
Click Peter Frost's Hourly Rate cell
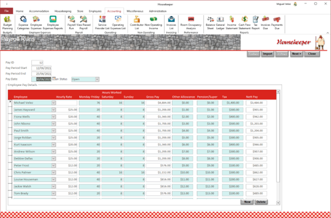[67, 166]
